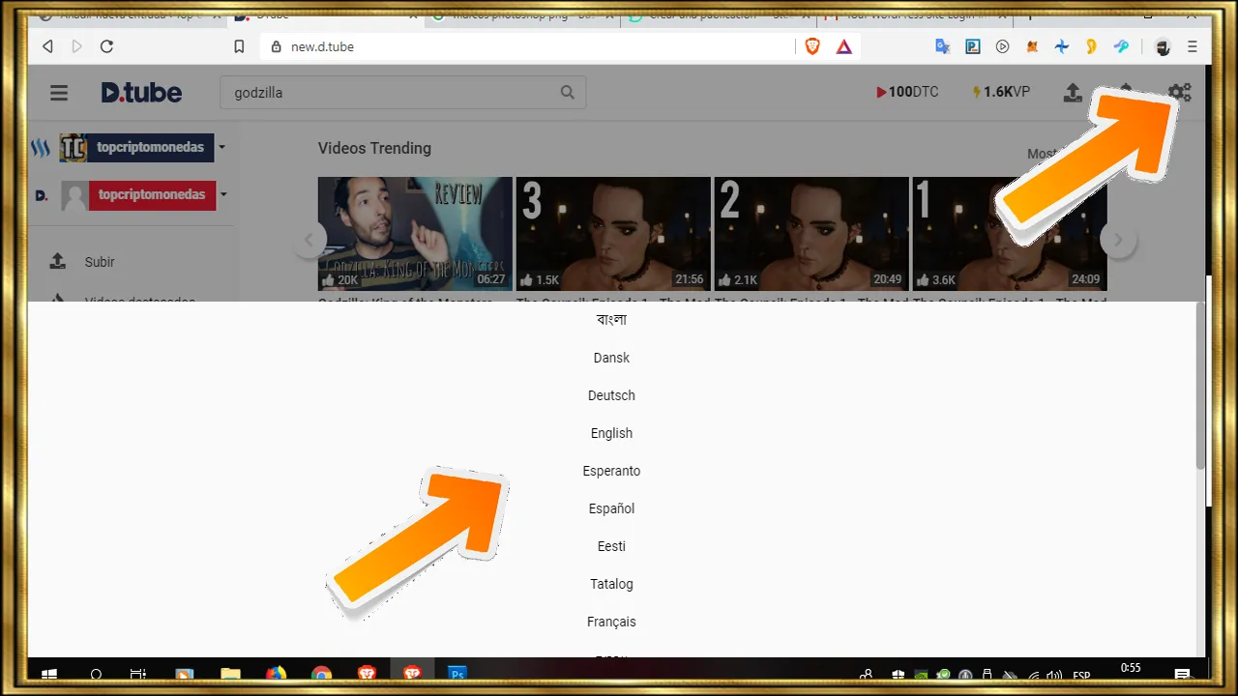Screen dimensions: 1238x696
Task: Select the Bengali বাংলা language option
Action: 611,320
